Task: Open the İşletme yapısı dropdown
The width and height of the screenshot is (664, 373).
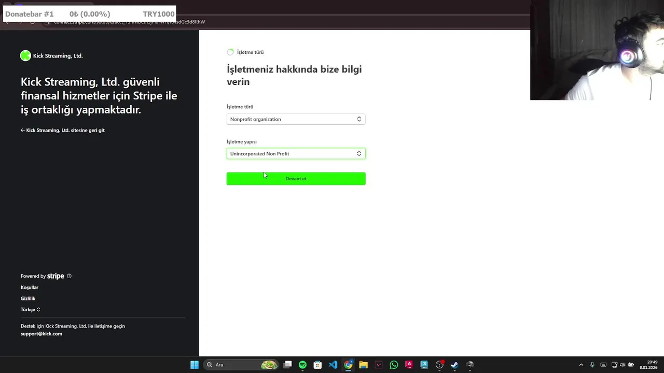Action: (x=296, y=153)
